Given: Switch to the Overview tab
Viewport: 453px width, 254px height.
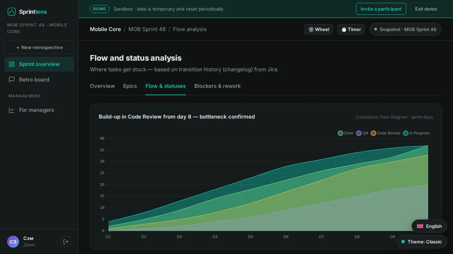Looking at the screenshot, I should (102, 86).
